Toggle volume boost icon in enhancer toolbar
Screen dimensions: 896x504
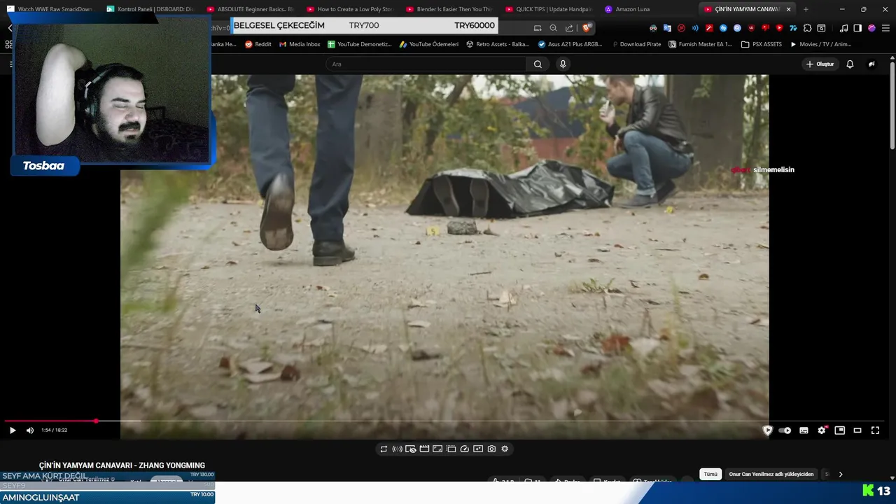click(x=397, y=449)
